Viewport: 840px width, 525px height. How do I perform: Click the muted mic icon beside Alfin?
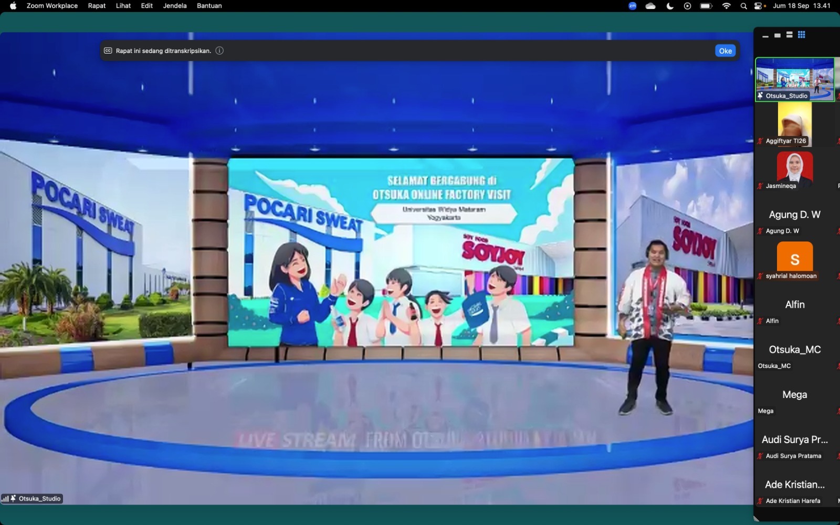coord(760,321)
